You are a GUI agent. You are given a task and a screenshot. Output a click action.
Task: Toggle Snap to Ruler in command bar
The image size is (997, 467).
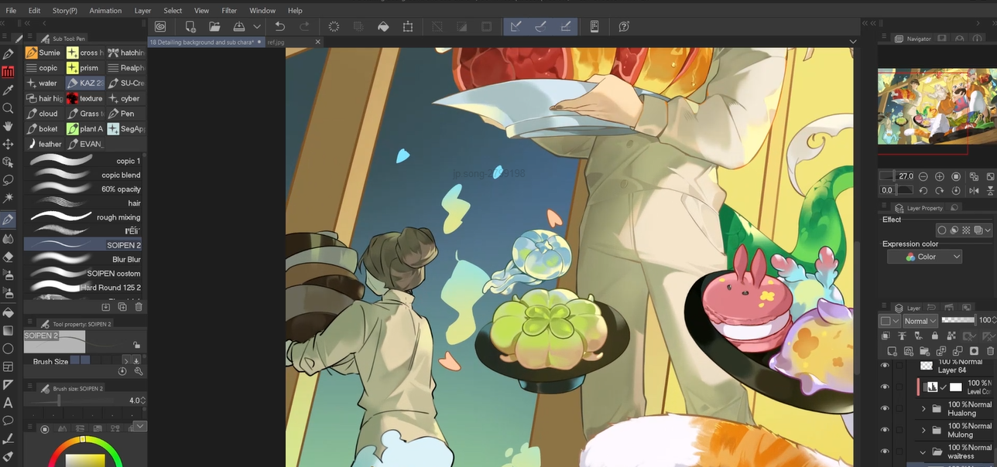click(516, 26)
